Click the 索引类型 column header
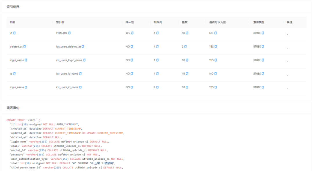The image size is (313, 171). coord(259,22)
